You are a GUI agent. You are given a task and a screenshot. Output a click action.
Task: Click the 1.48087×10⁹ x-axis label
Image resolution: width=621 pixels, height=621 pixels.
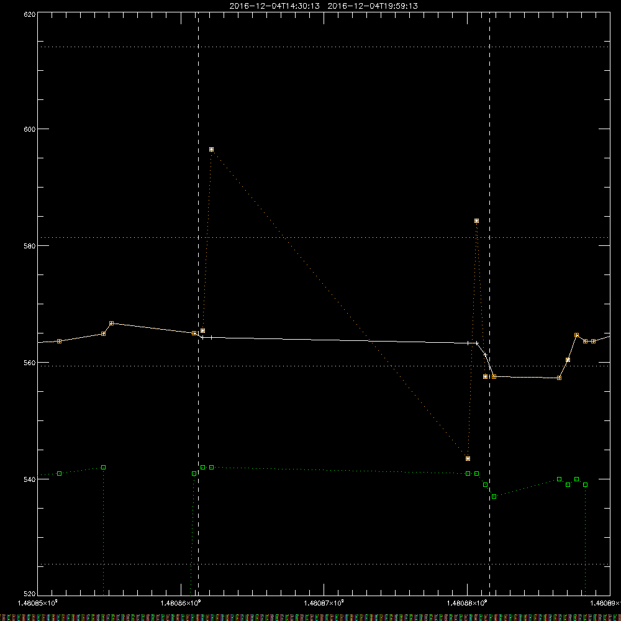click(x=324, y=603)
